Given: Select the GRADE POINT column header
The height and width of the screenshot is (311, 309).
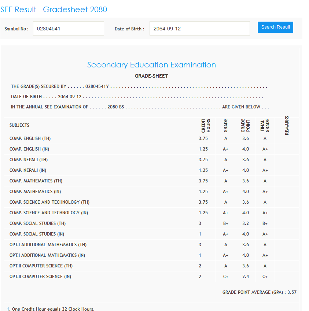Looking at the screenshot, I should pos(245,125).
